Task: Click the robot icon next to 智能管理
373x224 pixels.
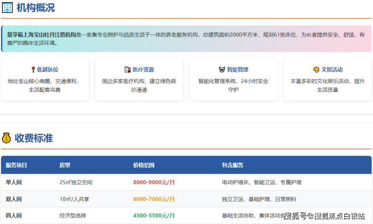Action: click(x=221, y=70)
